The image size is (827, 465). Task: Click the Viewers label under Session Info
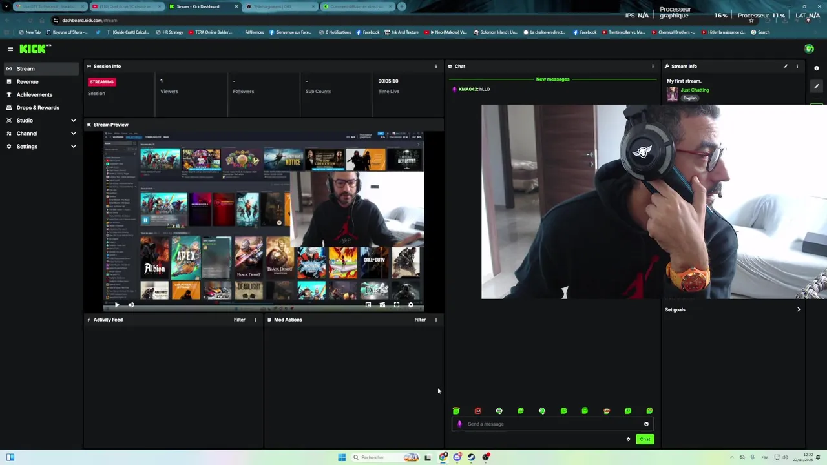(169, 92)
